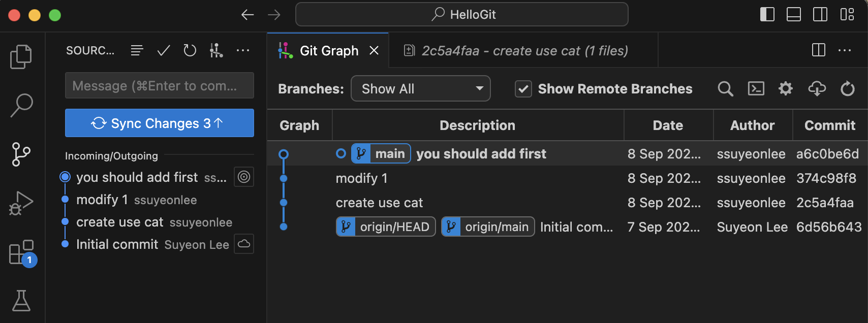This screenshot has height=323, width=868.
Task: Open editor more actions ellipsis menu
Action: [845, 50]
